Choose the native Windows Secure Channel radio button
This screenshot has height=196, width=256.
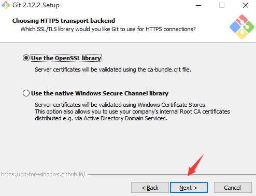pyautogui.click(x=26, y=93)
